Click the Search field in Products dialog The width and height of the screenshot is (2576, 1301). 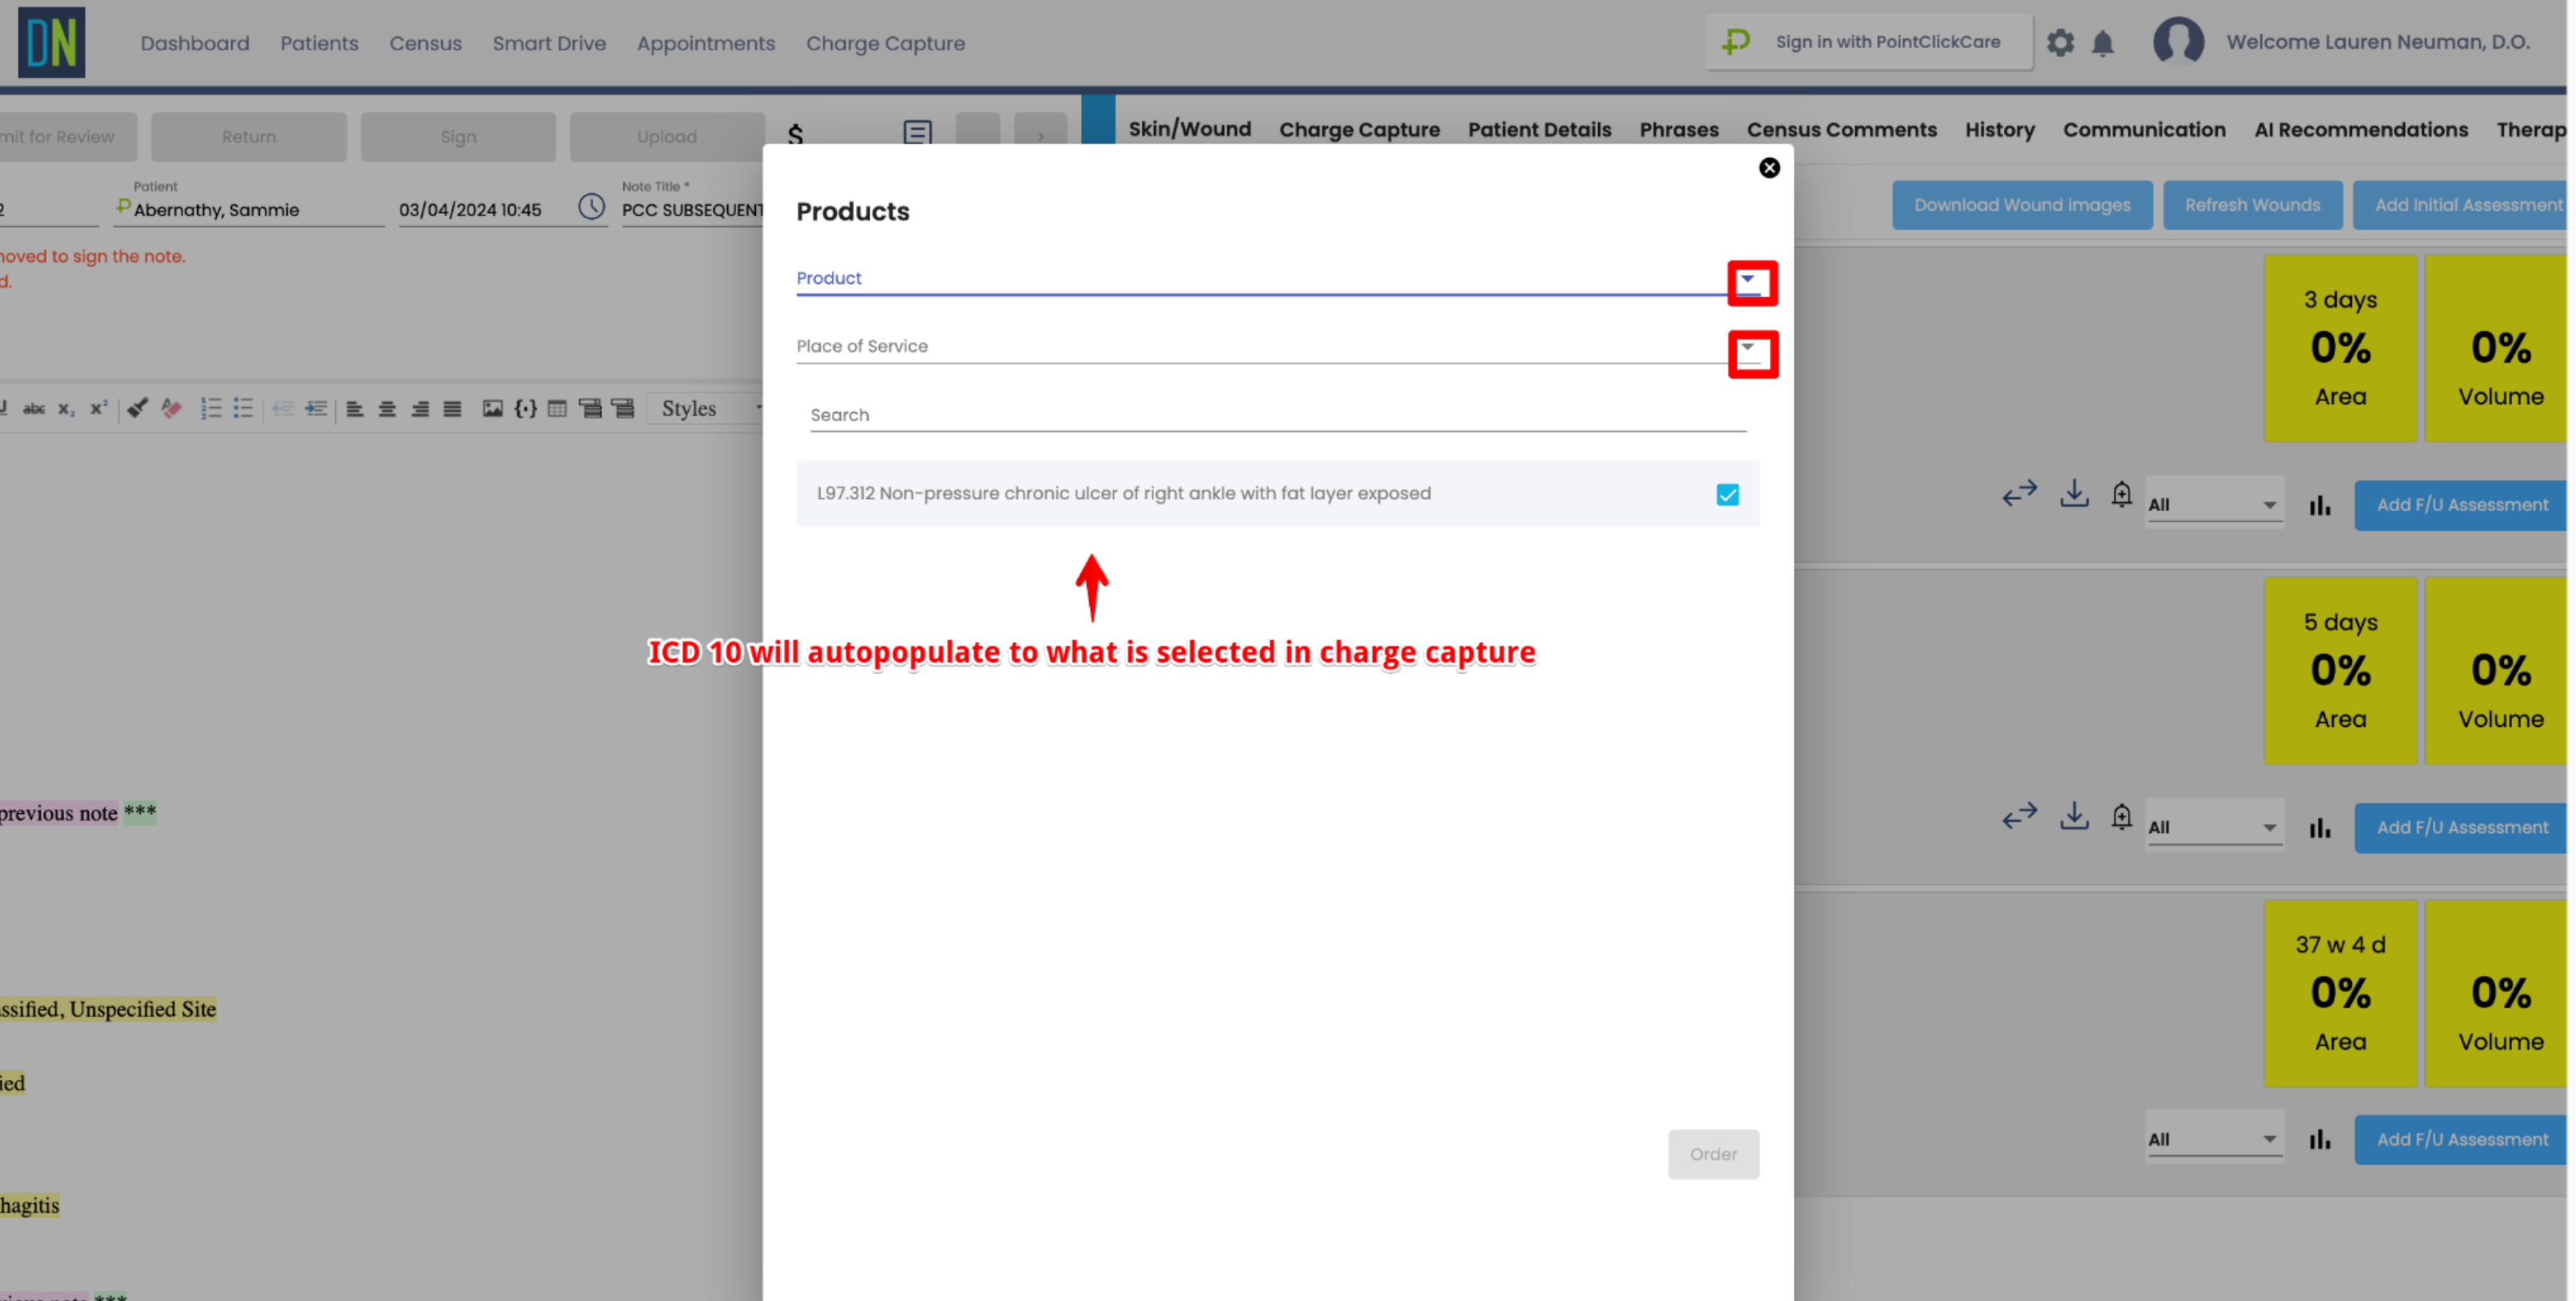click(1277, 415)
